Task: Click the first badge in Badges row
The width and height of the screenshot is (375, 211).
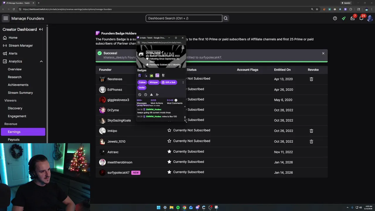Action: point(140,76)
